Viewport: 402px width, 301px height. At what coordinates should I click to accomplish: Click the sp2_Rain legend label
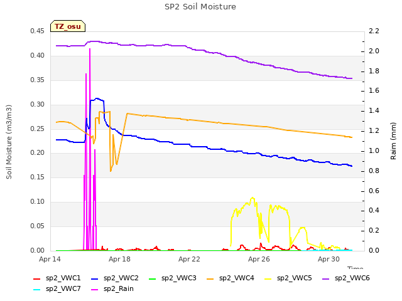pos(119,289)
